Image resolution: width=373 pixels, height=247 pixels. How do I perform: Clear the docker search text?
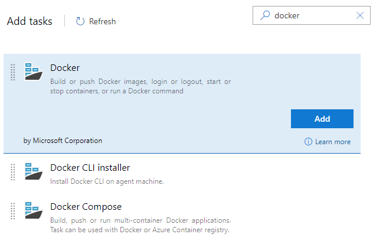pos(360,16)
